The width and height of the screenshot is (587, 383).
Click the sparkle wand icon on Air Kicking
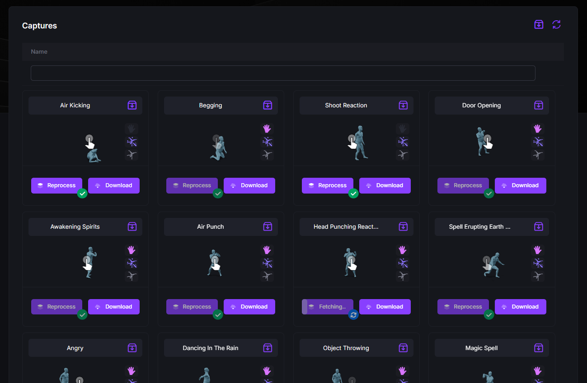(131, 142)
